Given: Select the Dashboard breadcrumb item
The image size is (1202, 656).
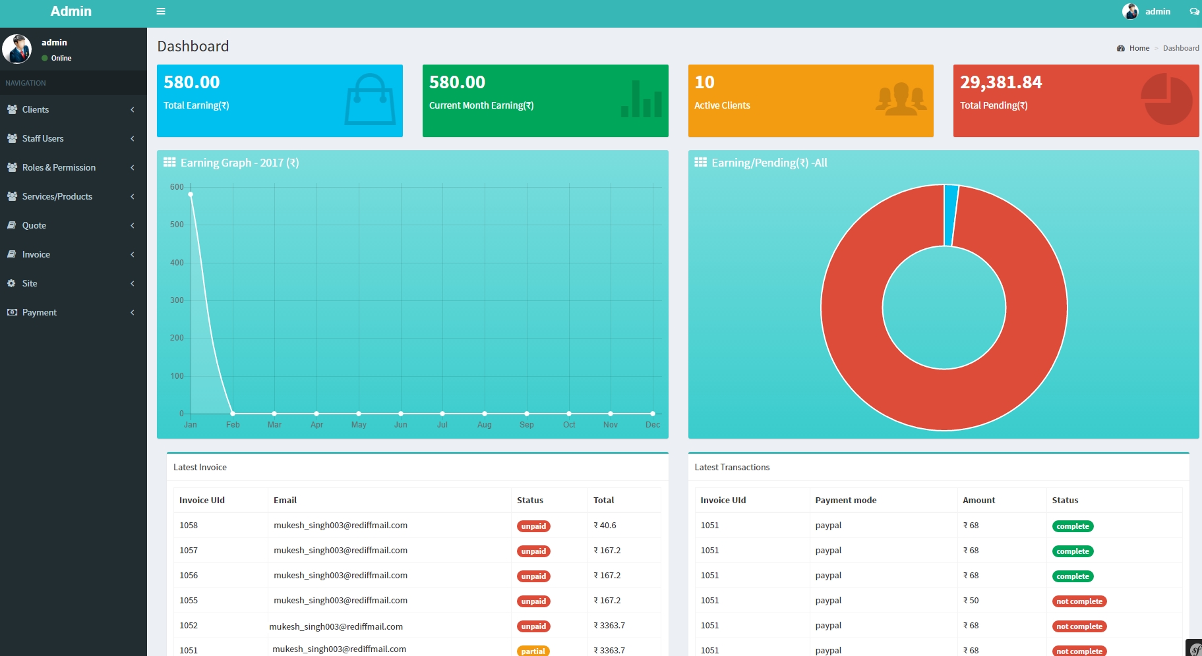Looking at the screenshot, I should click(1180, 47).
